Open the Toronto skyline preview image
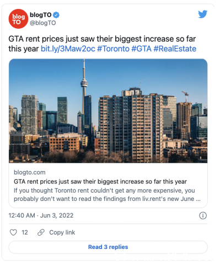 point(108,111)
